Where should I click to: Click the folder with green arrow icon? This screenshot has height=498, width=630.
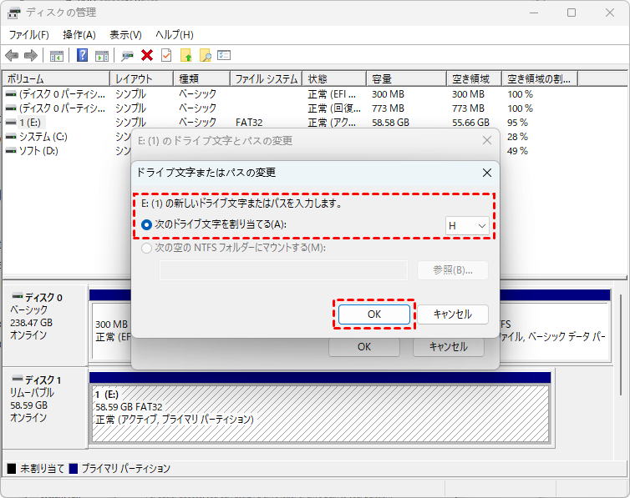[186, 55]
